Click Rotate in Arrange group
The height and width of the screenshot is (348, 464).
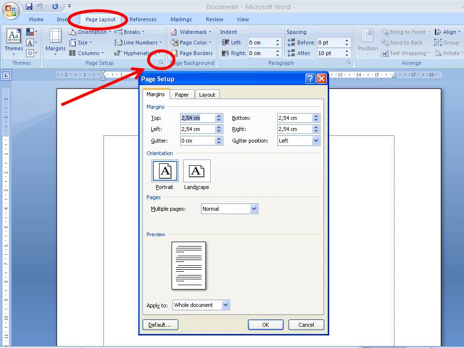(449, 53)
